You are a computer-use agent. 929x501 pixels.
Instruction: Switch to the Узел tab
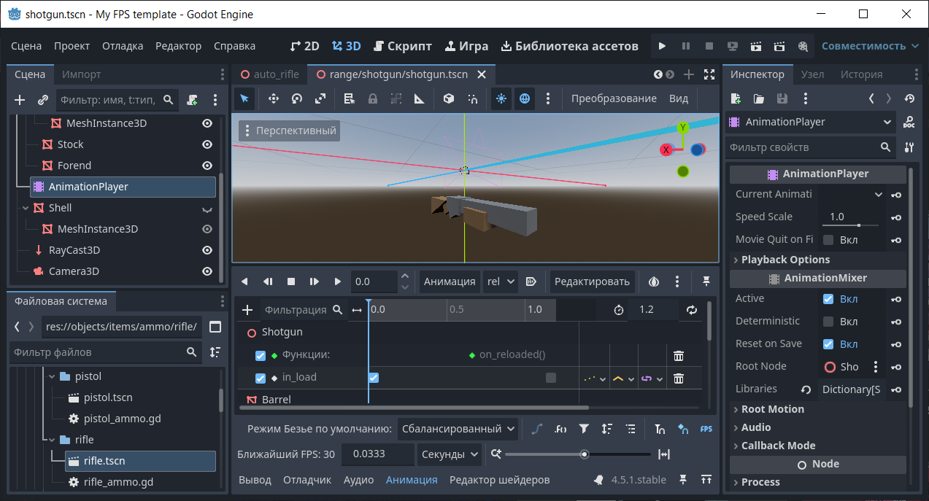click(x=812, y=74)
